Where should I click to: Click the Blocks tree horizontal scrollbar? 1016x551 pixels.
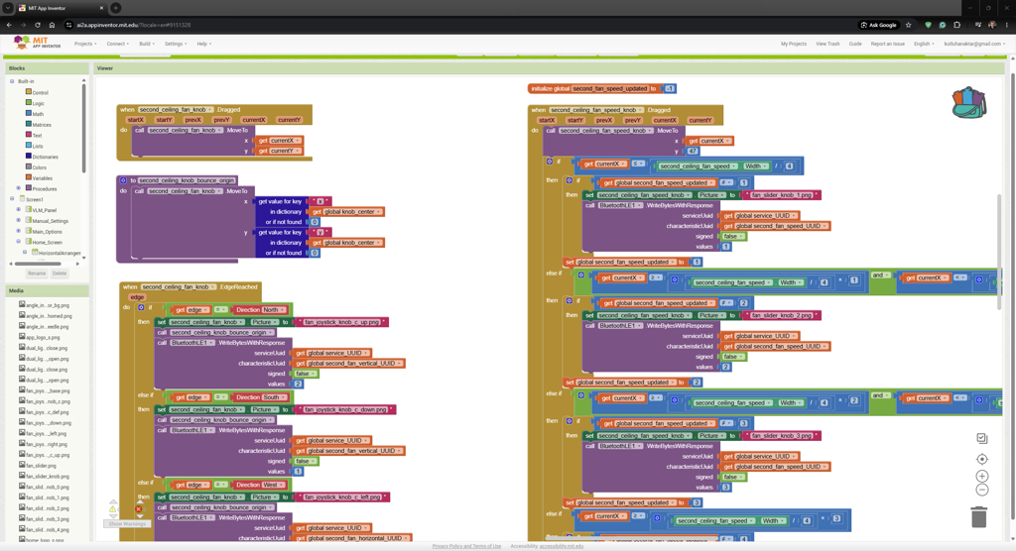pos(39,264)
